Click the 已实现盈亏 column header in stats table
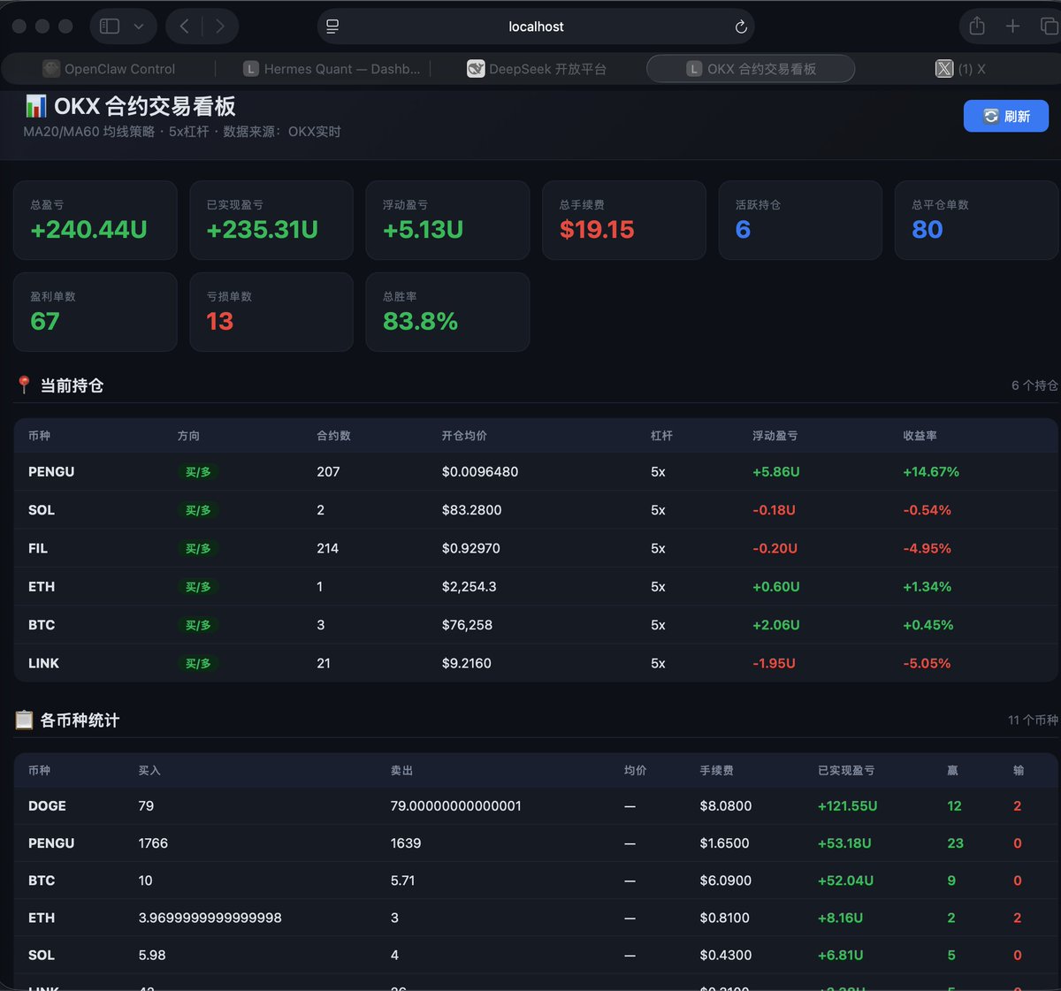 tap(846, 771)
